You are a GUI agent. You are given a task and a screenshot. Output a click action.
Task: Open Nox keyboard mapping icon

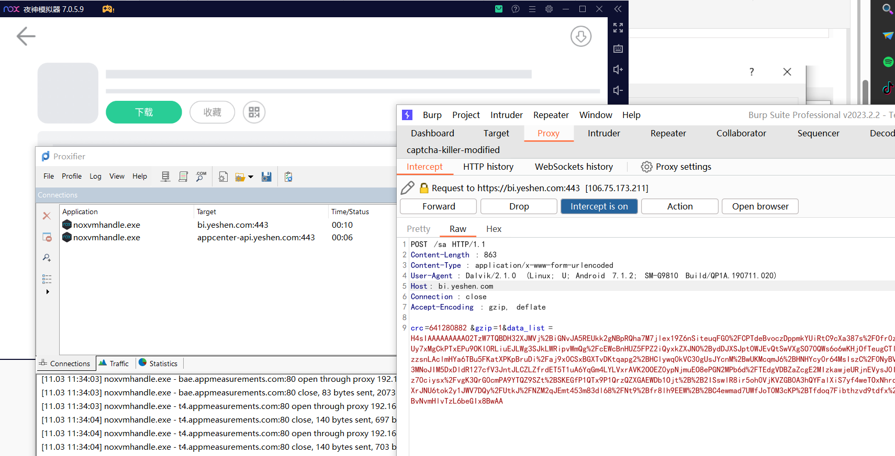click(618, 49)
